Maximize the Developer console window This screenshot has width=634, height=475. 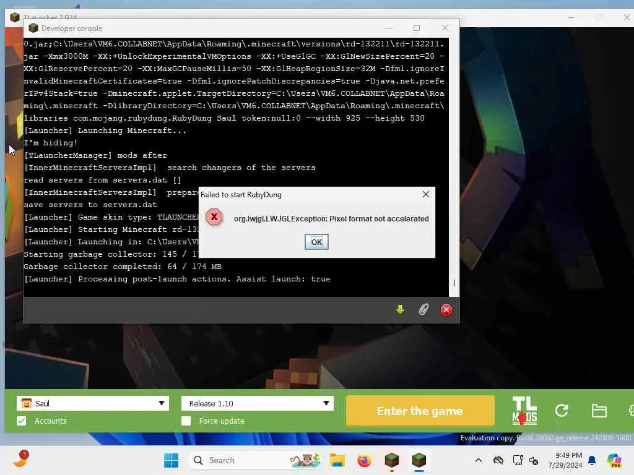pyautogui.click(x=417, y=28)
